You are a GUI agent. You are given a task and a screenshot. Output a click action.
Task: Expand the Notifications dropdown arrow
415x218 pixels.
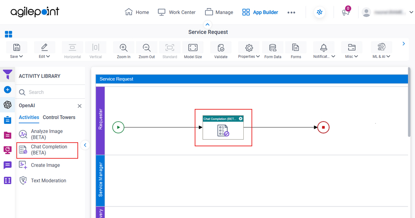tap(333, 57)
